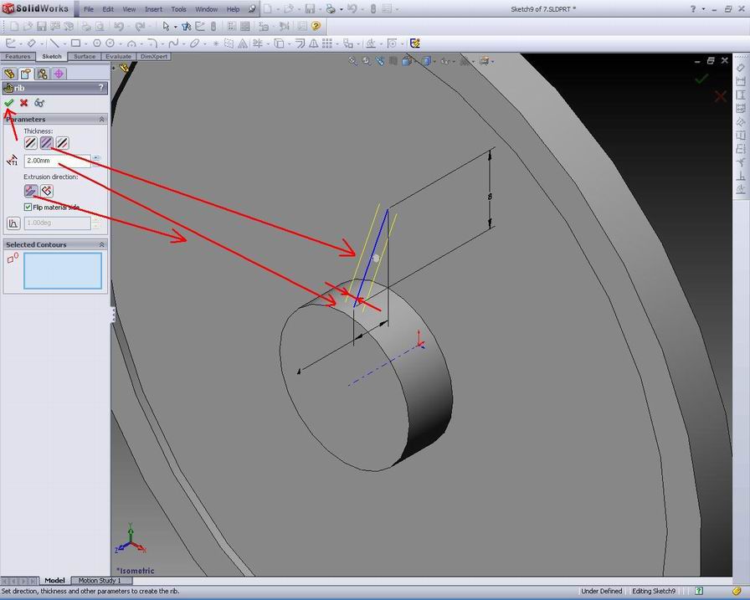The height and width of the screenshot is (600, 750).
Task: Uncheck the Flip material side option
Action: [28, 207]
